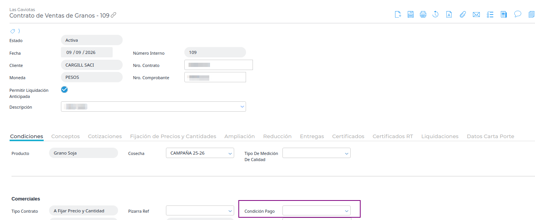Click the tag icon above Estado
This screenshot has height=220, width=535.
[x=13, y=31]
